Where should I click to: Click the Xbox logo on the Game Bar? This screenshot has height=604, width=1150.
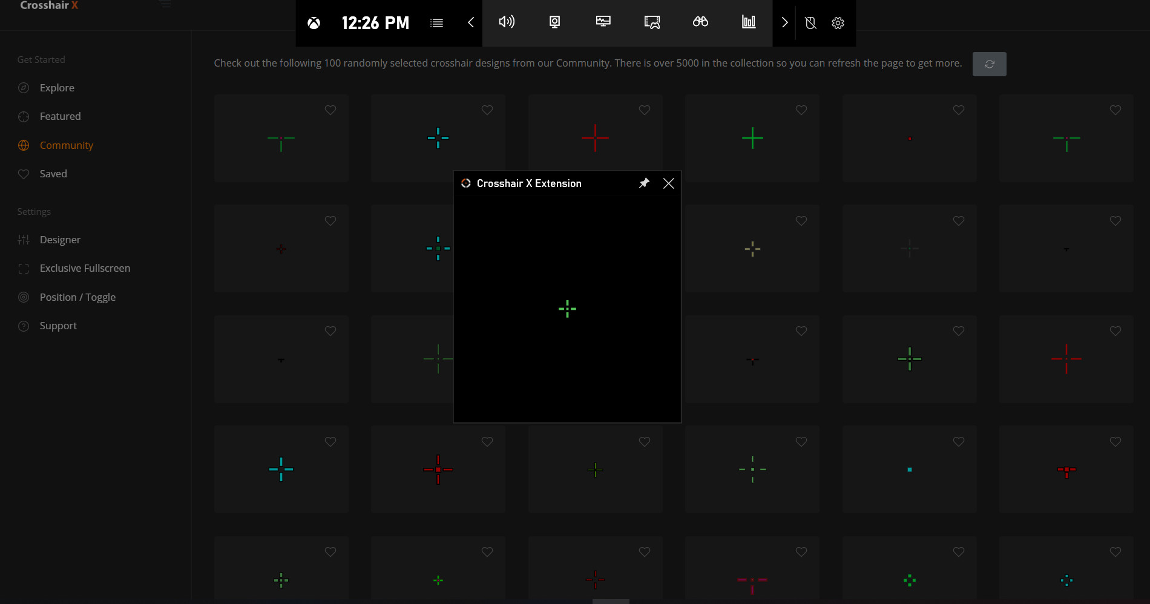(314, 22)
